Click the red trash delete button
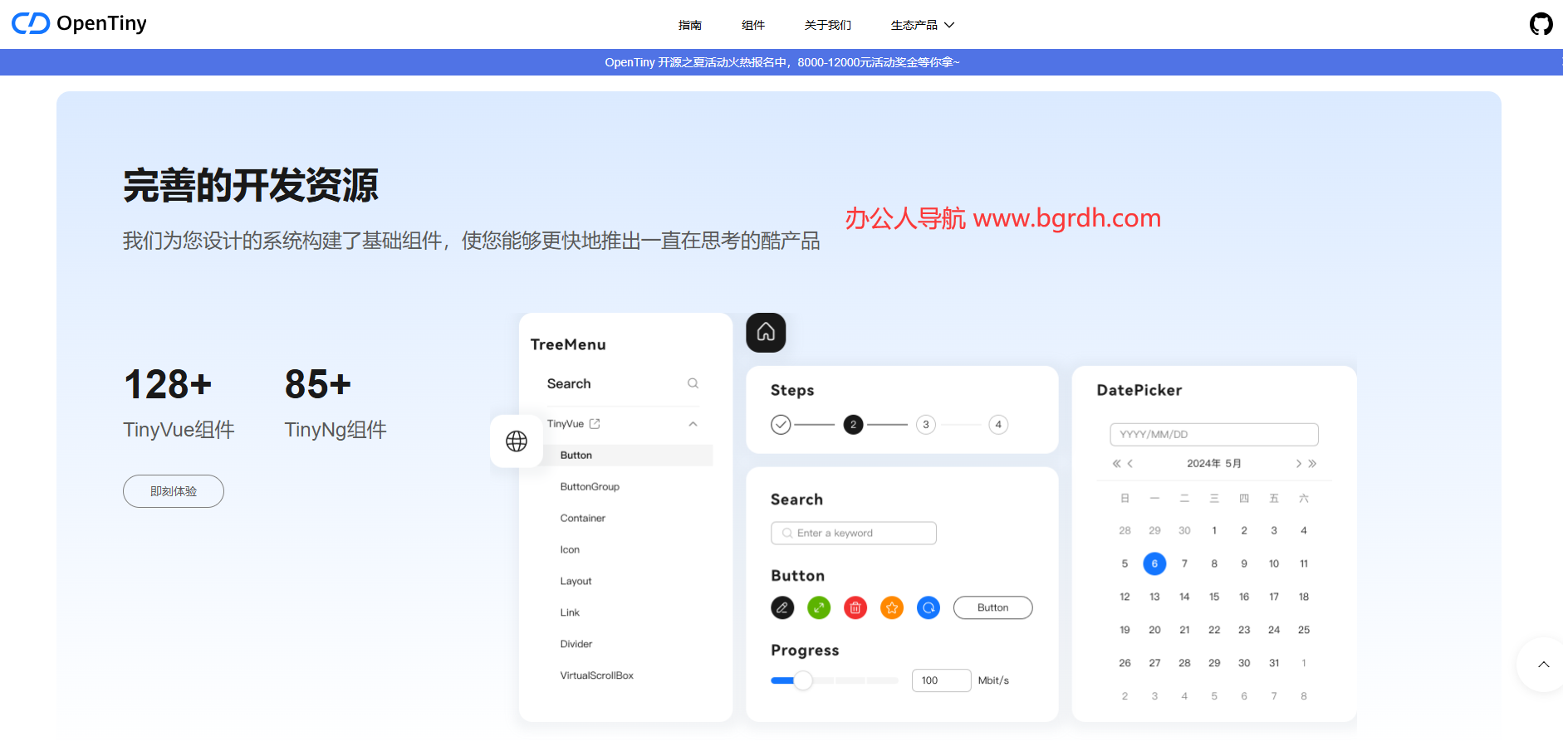Viewport: 1563px width, 741px height. tap(855, 608)
